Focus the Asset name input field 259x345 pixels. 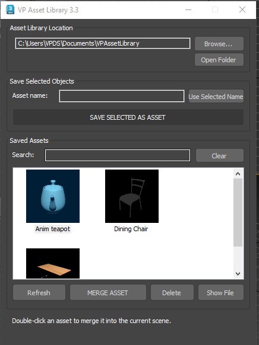pyautogui.click(x=122, y=96)
